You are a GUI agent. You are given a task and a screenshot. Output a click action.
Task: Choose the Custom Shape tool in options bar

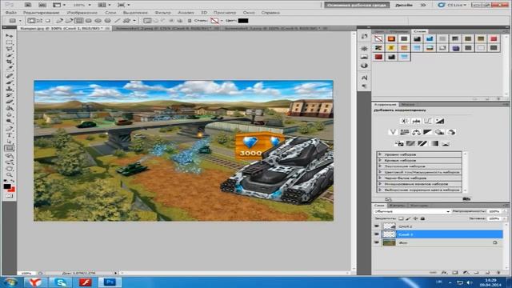pyautogui.click(x=126, y=21)
